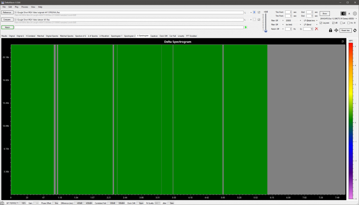The height and width of the screenshot is (205, 359).
Task: Click the red X notch clear icon
Action: 316,29
